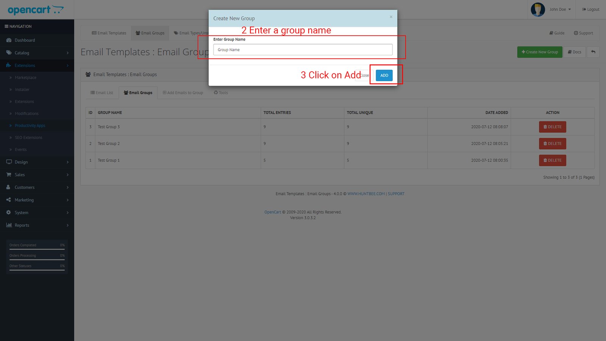The image size is (606, 341).
Task: Select the Dashboard icon in sidebar
Action: [9, 40]
